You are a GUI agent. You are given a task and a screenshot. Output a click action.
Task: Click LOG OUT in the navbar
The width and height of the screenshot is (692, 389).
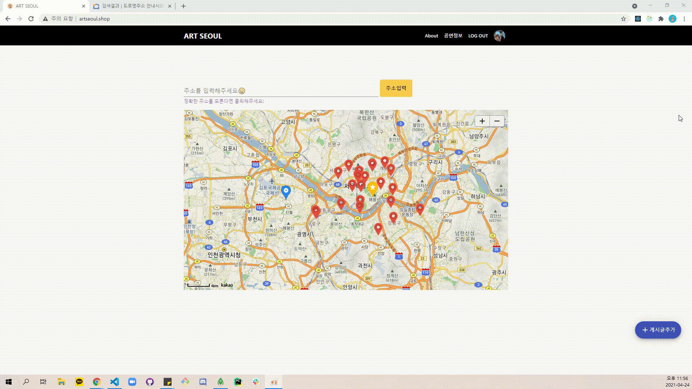tap(478, 36)
